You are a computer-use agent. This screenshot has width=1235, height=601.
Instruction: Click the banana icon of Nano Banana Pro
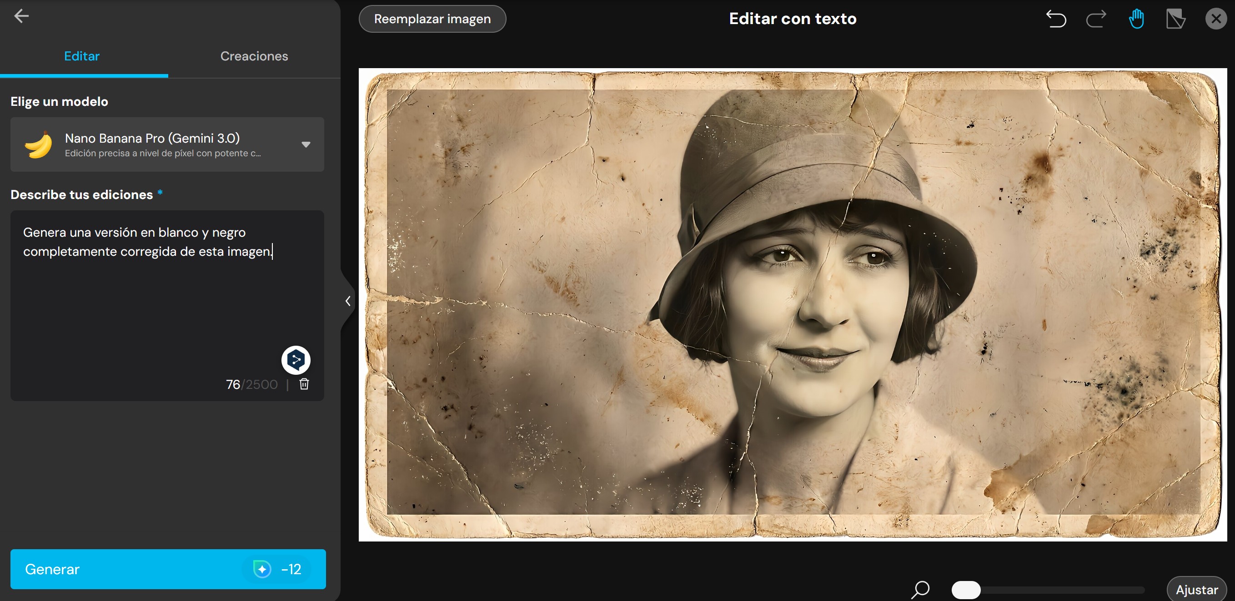38,144
